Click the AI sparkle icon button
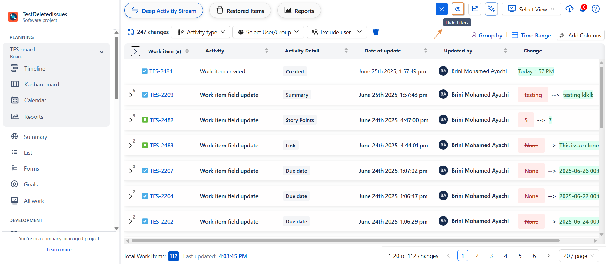Image resolution: width=609 pixels, height=264 pixels. [x=491, y=9]
